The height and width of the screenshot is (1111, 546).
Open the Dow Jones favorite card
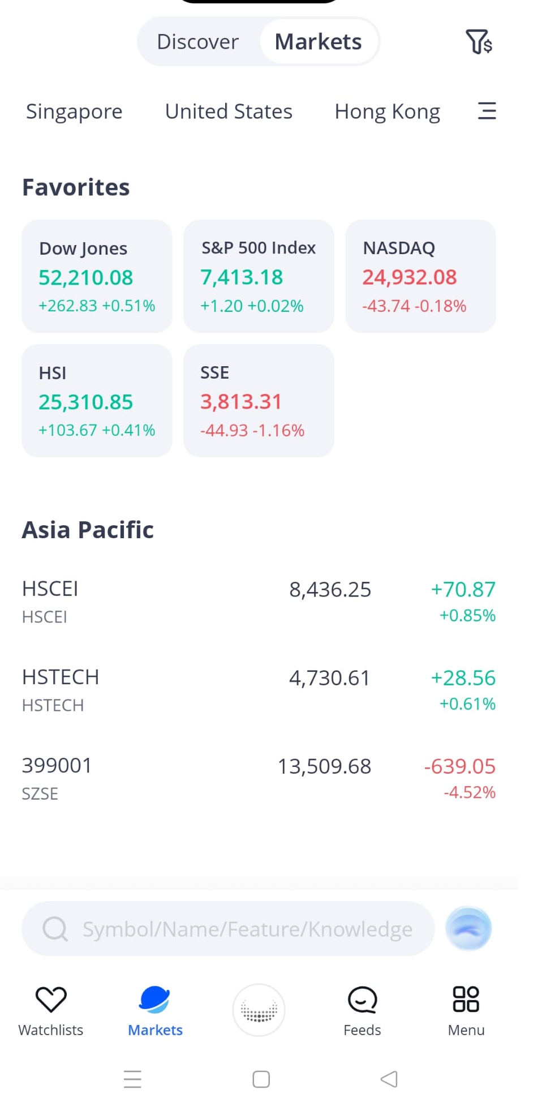[97, 276]
